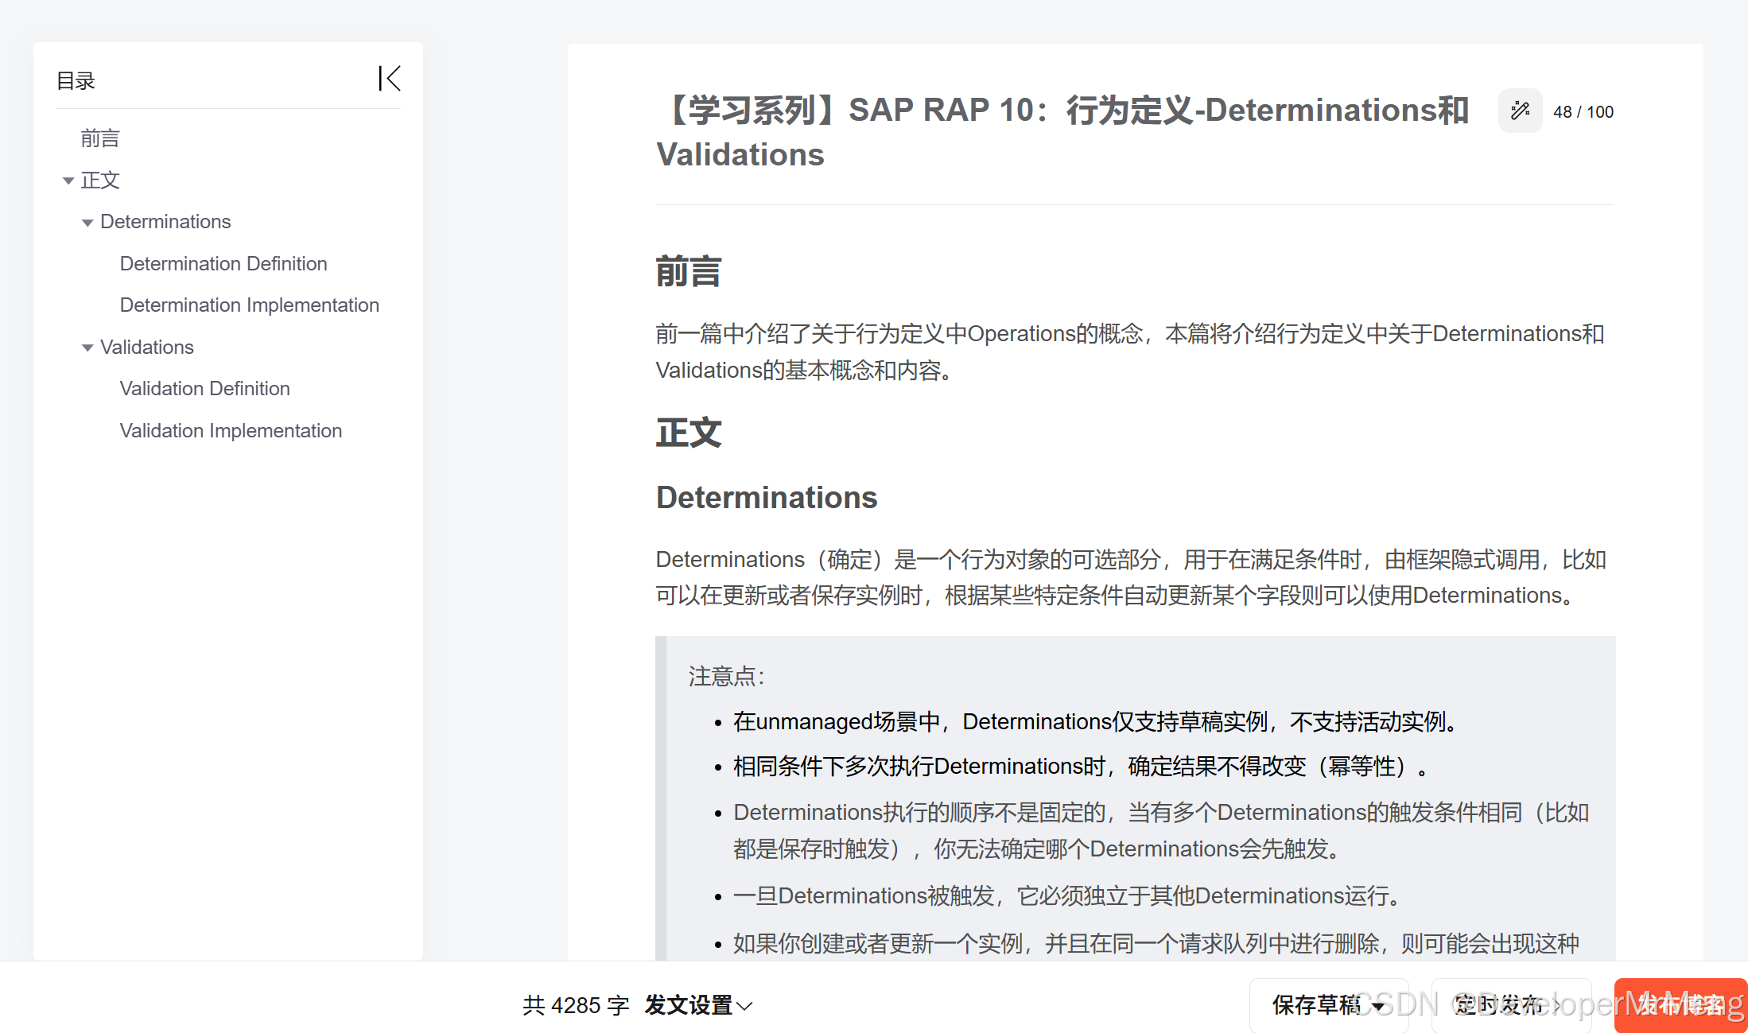The height and width of the screenshot is (1033, 1748).
Task: Select the Determinations outline heading
Action: (x=165, y=222)
